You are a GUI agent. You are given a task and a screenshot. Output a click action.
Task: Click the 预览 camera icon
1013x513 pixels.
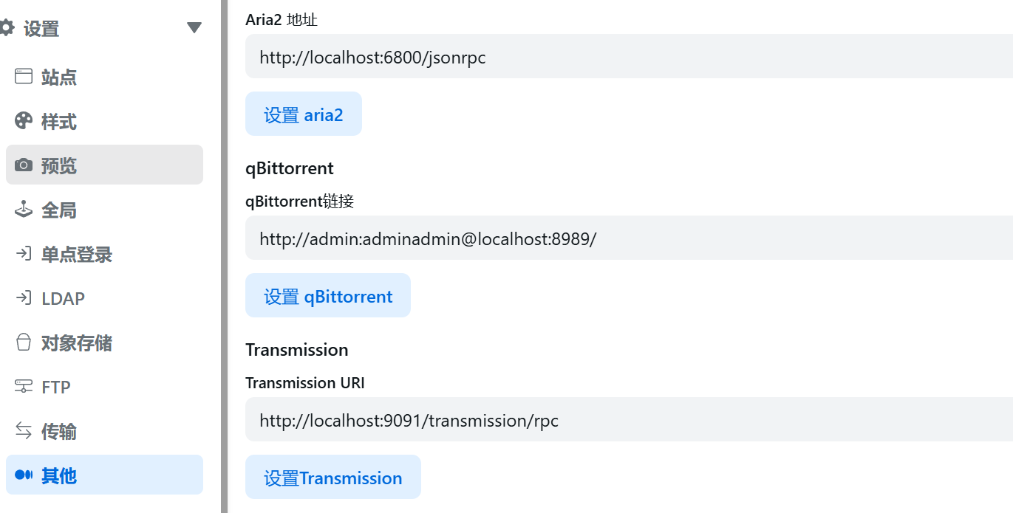click(24, 165)
